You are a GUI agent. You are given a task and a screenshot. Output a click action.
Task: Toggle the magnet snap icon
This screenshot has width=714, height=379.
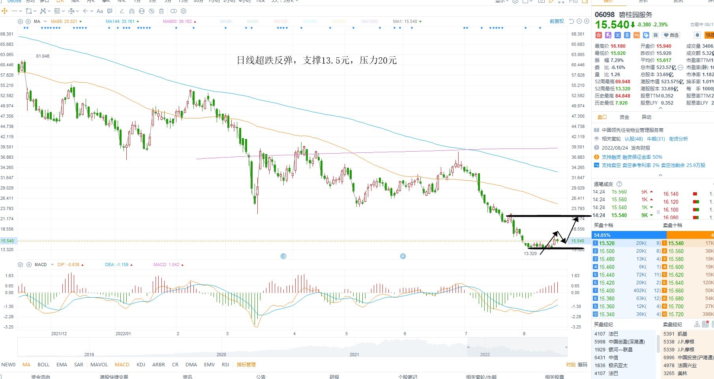tap(132, 11)
